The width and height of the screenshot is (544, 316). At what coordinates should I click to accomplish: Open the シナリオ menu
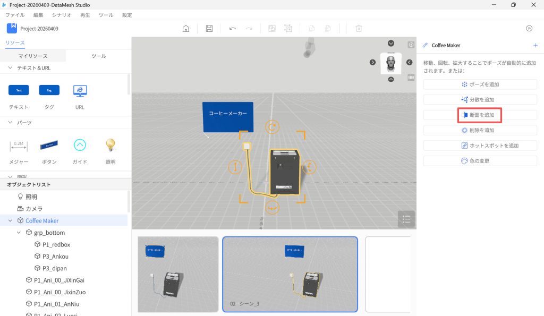click(x=61, y=15)
